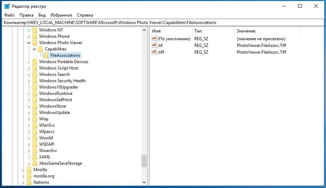Screen dimensions: 326x188
Task: Click (значение не присвоено) value data
Action: [261, 39]
